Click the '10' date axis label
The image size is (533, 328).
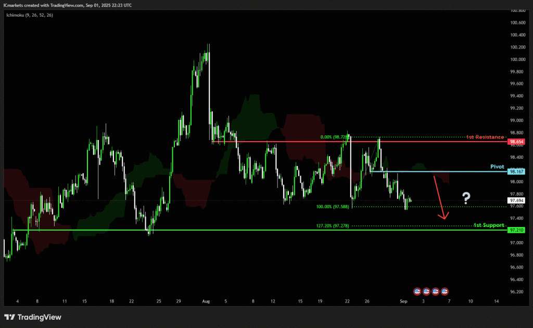click(471, 301)
